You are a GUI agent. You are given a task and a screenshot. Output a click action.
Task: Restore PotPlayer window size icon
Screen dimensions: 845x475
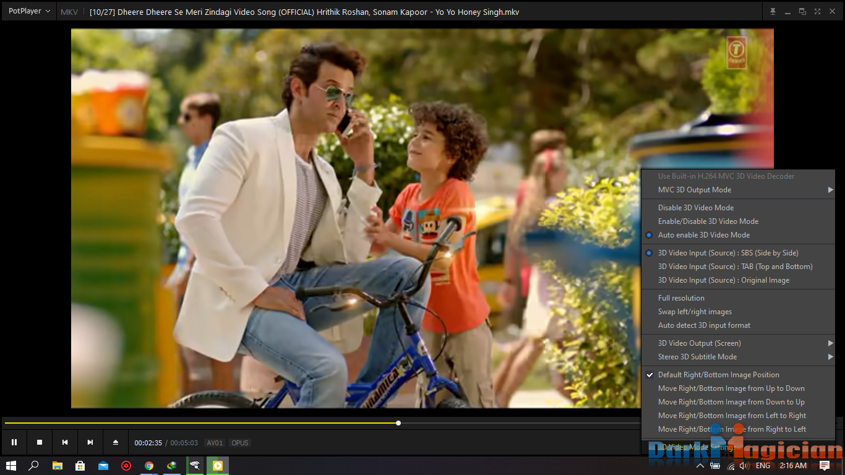pyautogui.click(x=802, y=11)
